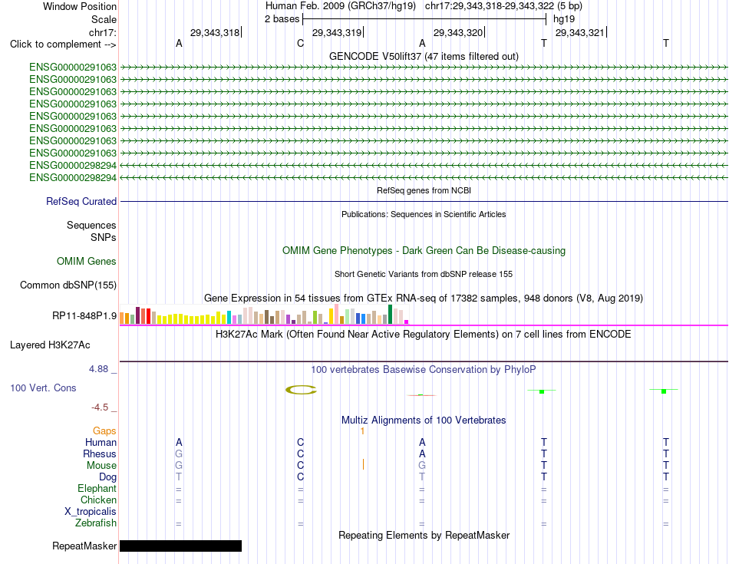Click the assembly title 'Human Feb. 2009 (GRCh37/hg19)'
The height and width of the screenshot is (564, 729).
[340, 6]
